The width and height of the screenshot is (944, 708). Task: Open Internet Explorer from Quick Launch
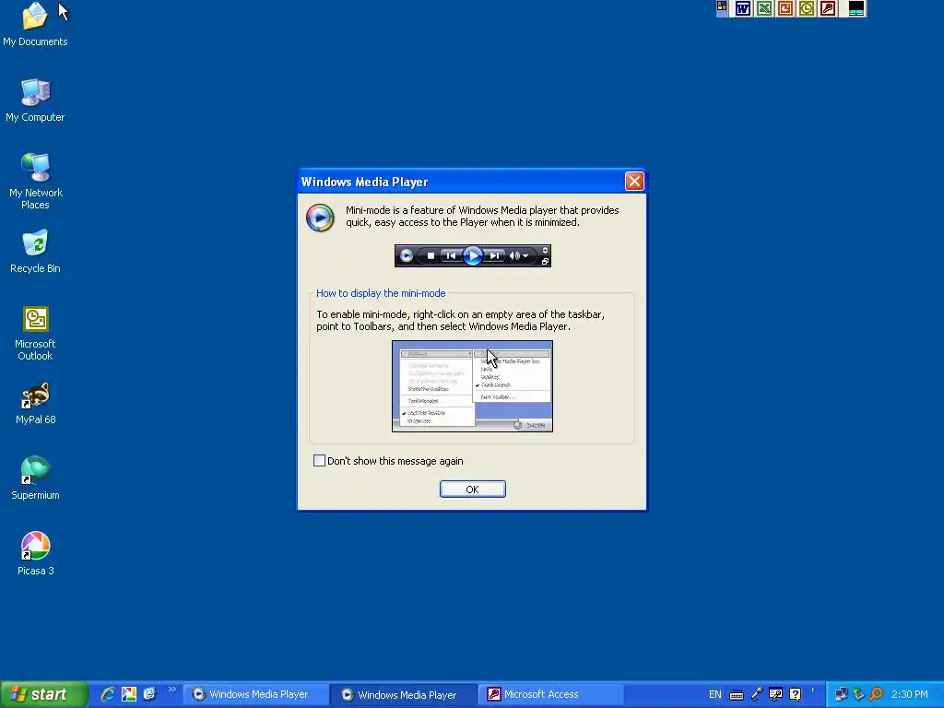(108, 694)
